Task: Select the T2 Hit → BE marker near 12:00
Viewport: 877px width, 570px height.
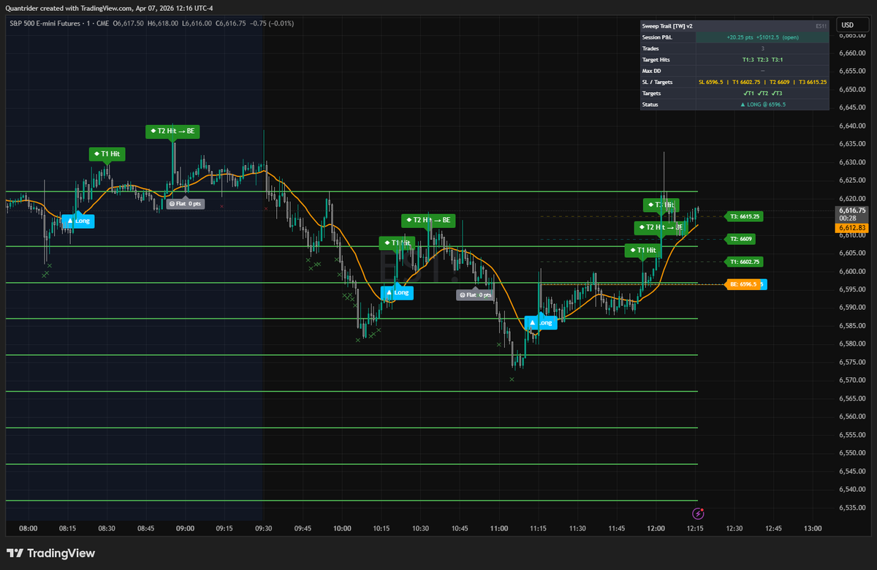Action: pos(661,227)
